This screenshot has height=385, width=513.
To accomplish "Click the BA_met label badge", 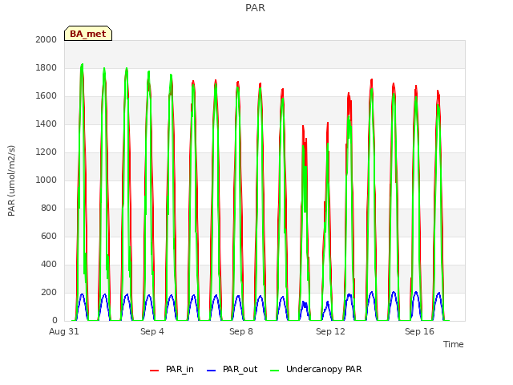I will (88, 34).
